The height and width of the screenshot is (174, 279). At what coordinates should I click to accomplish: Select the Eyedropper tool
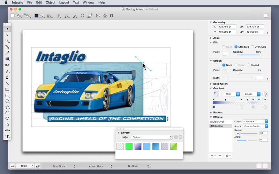(7, 53)
